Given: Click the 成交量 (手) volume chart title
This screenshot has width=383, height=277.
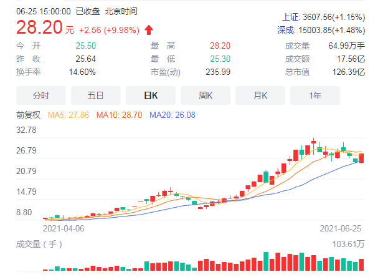Looking at the screenshot, I should pos(39,244).
